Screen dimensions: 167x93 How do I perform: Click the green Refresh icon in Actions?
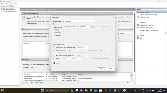pos(138,36)
